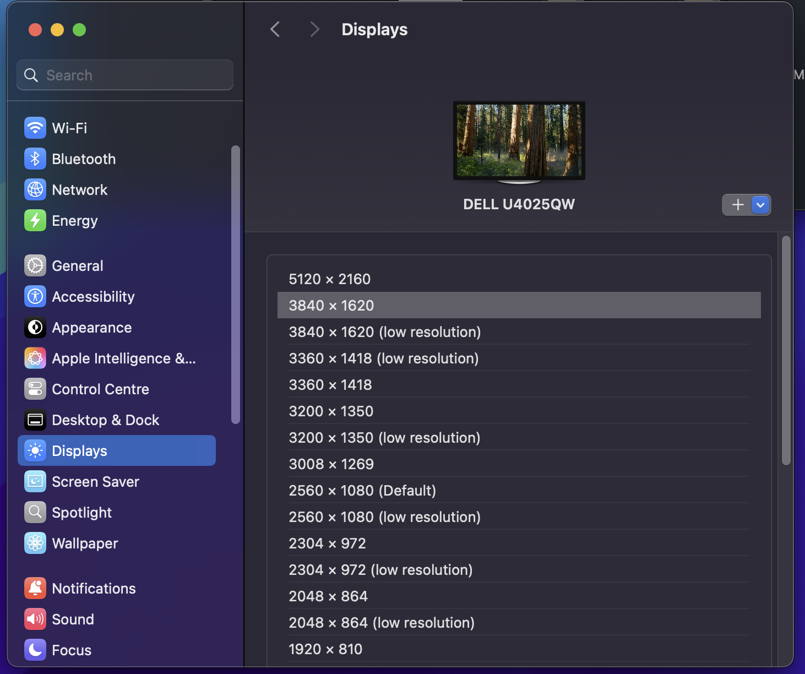Choose 2304 × 972 (low resolution)
Viewport: 805px width, 674px height.
[x=519, y=570]
